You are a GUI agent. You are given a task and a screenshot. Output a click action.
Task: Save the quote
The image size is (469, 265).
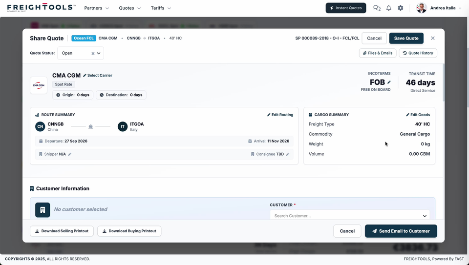[406, 38]
